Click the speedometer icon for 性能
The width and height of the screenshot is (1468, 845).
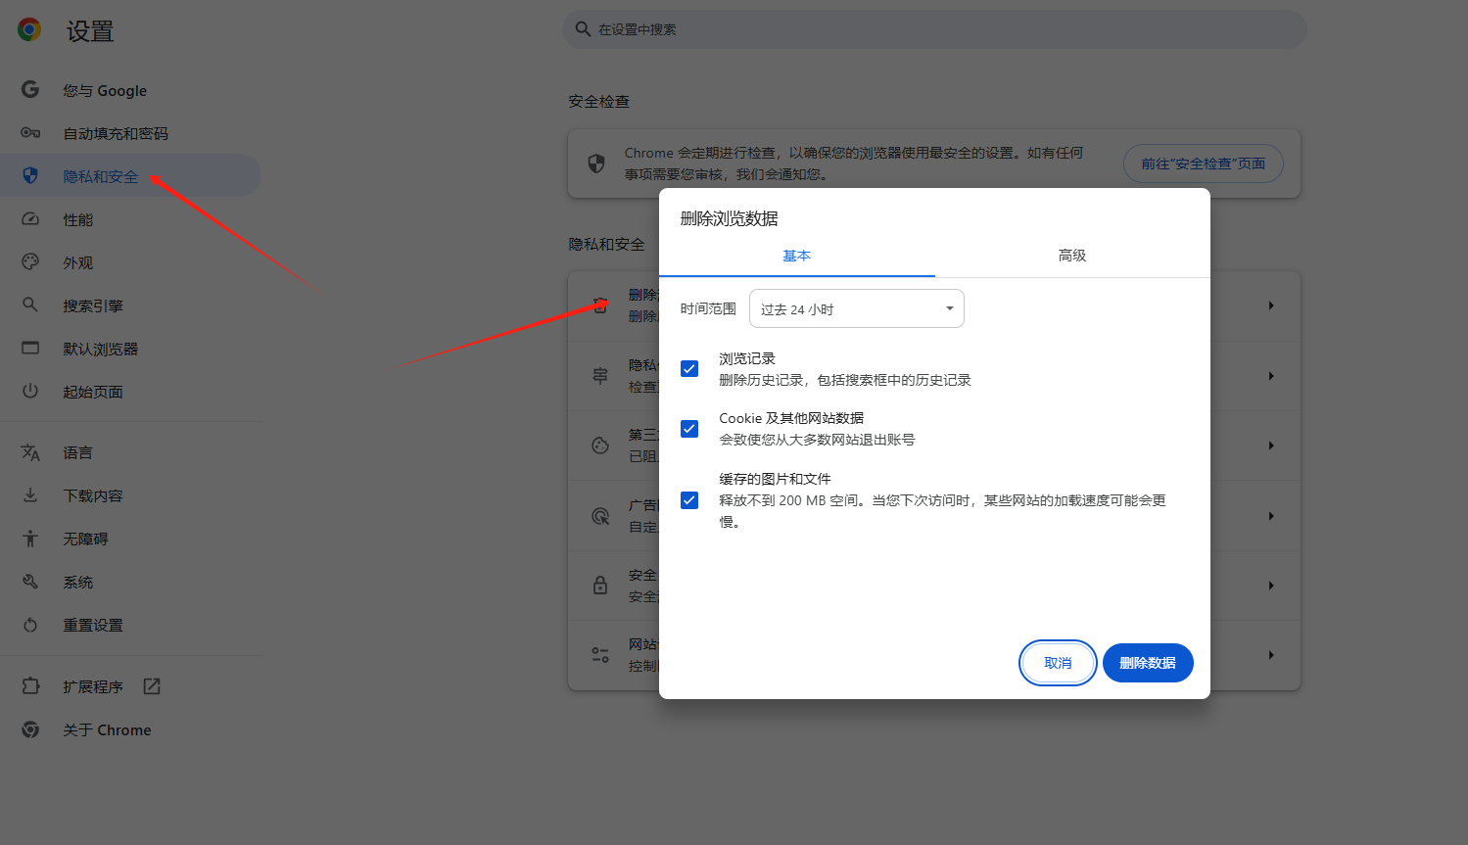[x=30, y=219]
